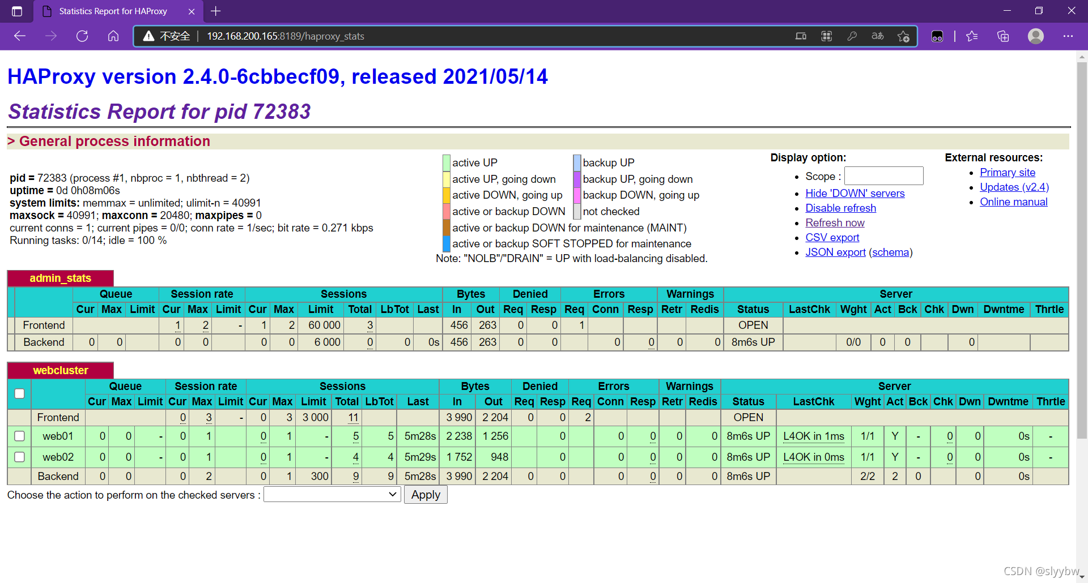Open the goggles extension icon
This screenshot has width=1088, height=583.
coord(937,36)
